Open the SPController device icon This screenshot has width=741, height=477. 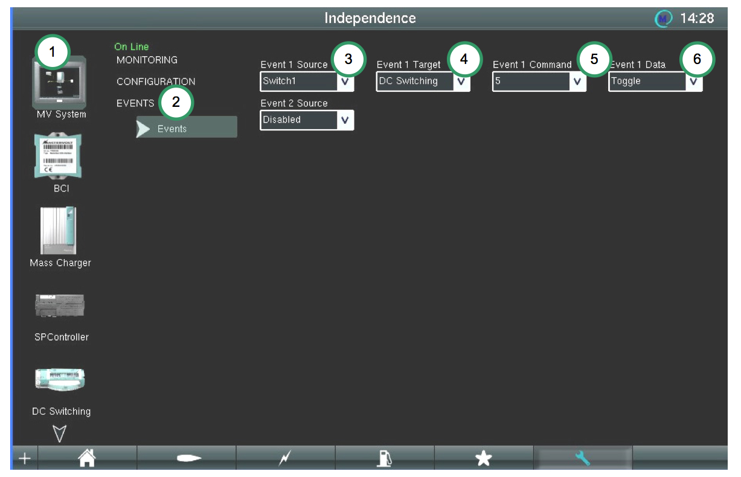tap(60, 306)
